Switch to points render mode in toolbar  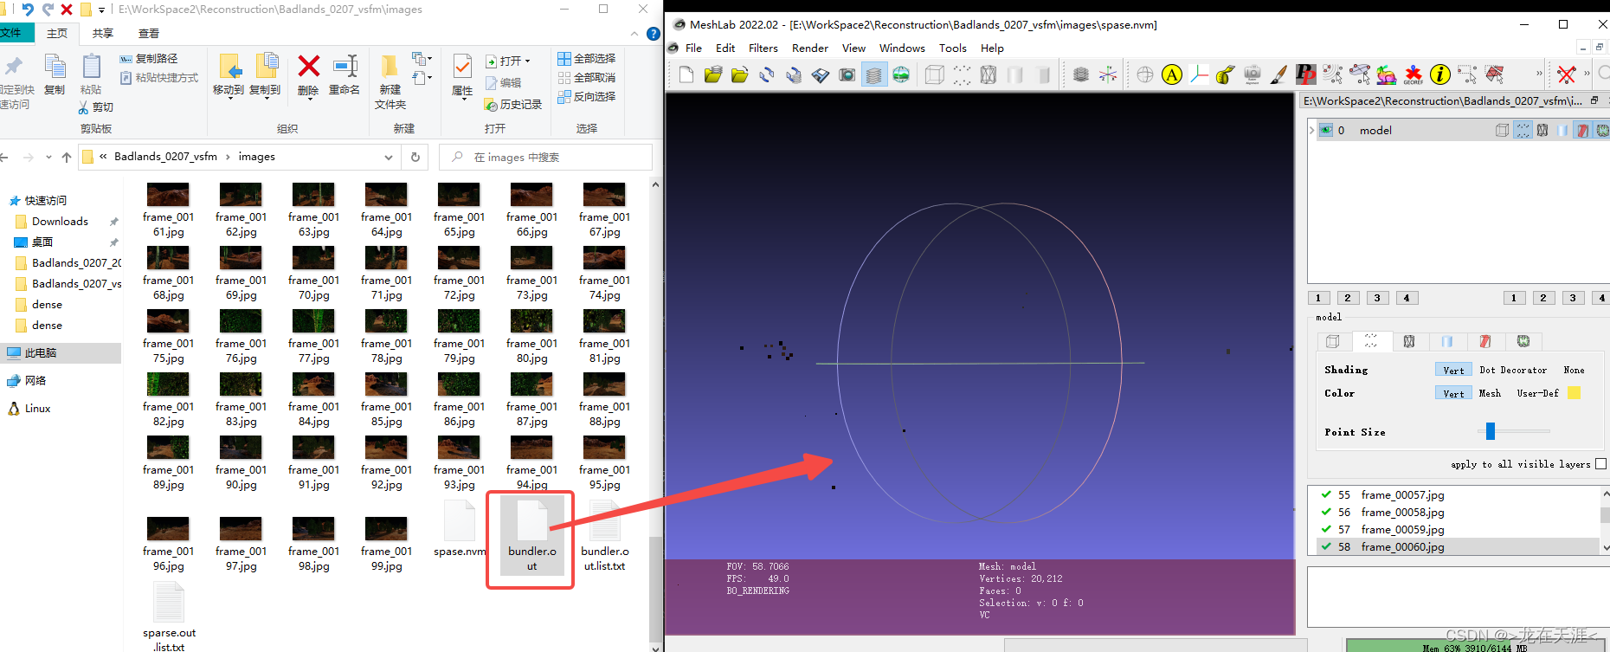pyautogui.click(x=962, y=74)
